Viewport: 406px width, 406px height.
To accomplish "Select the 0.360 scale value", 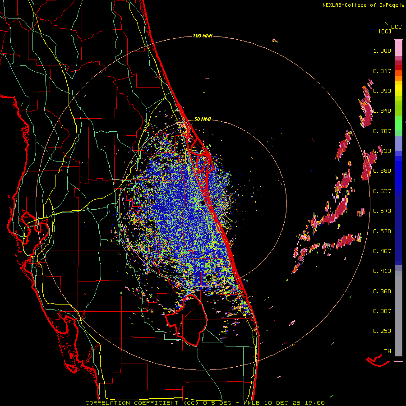I will 382,291.
